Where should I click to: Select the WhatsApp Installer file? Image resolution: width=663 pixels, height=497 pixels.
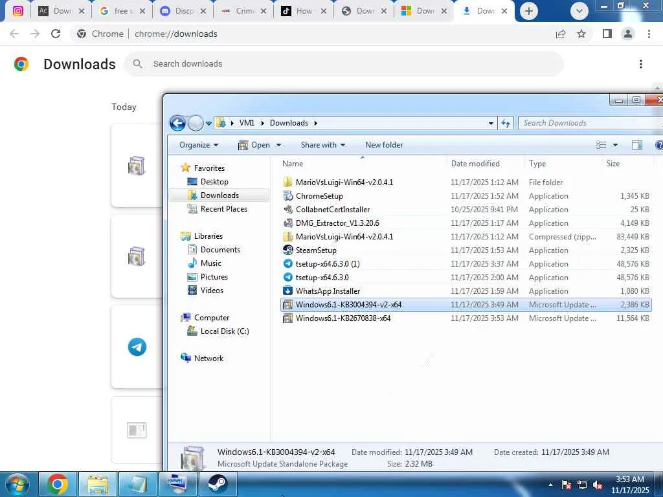click(466, 291)
